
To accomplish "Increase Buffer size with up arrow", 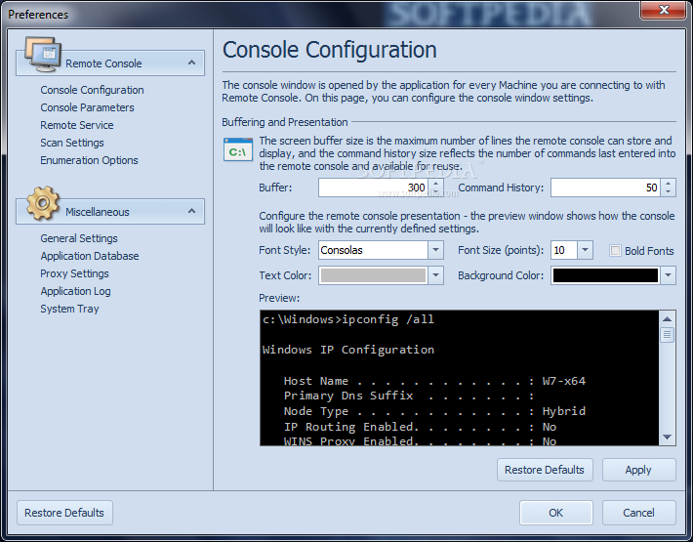I will [x=435, y=184].
